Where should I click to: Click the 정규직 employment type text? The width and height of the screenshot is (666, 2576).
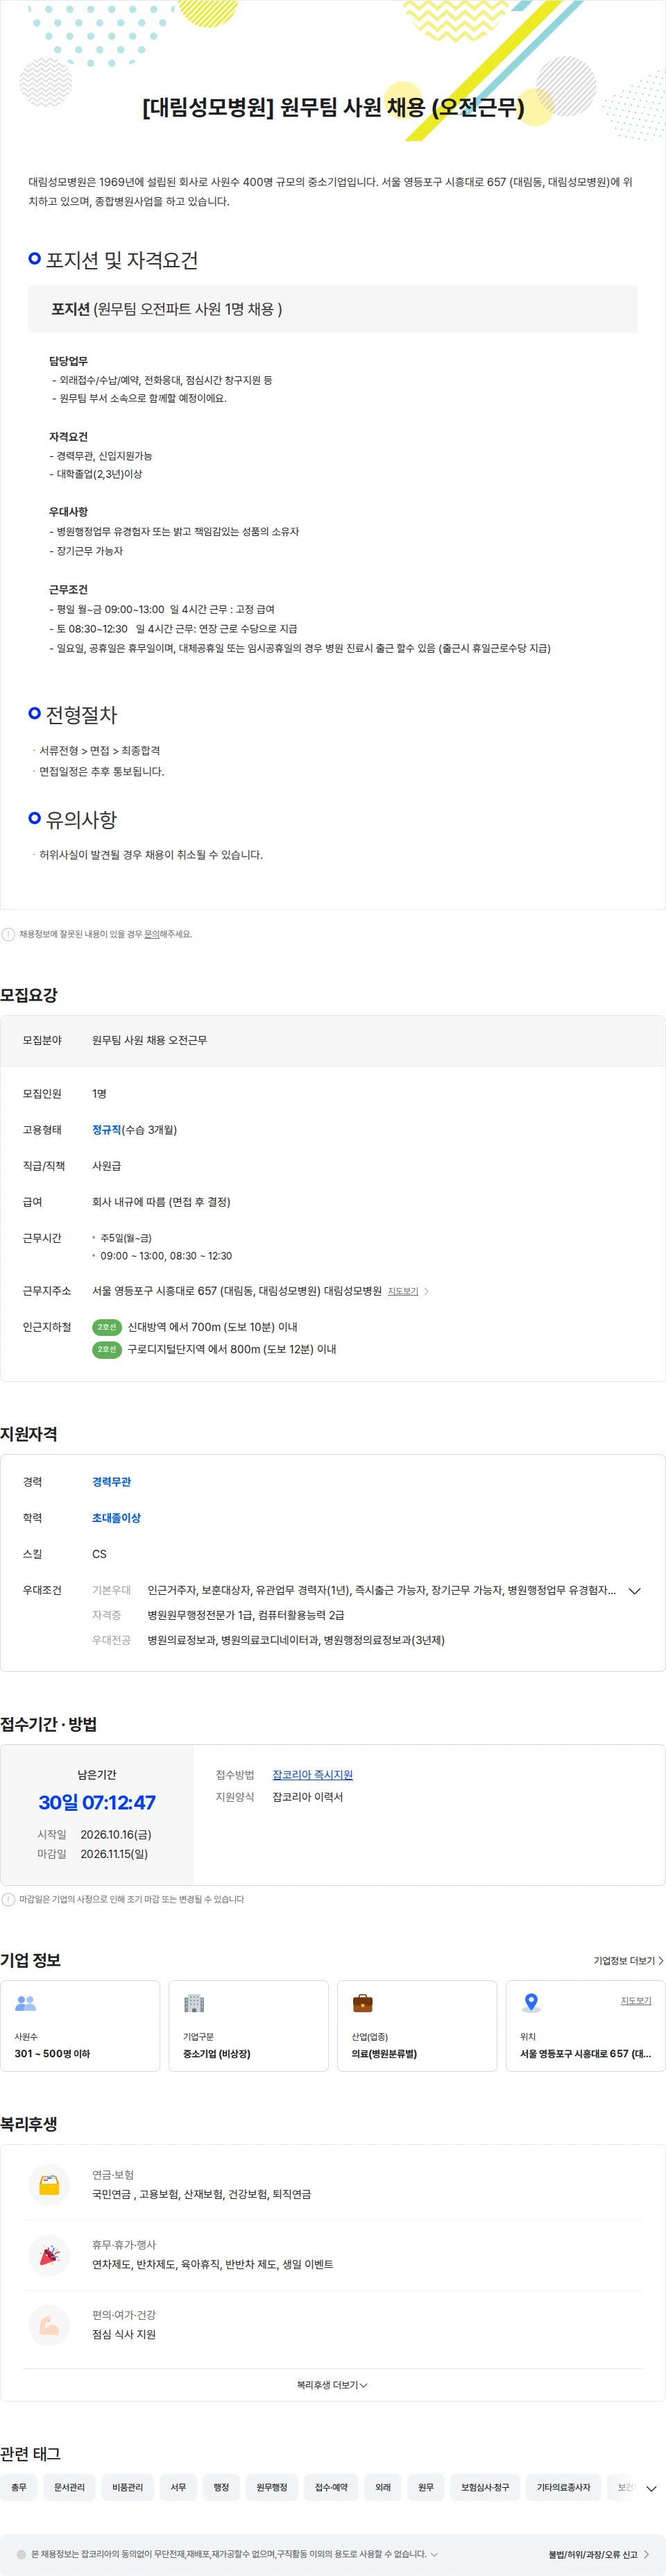(107, 1129)
